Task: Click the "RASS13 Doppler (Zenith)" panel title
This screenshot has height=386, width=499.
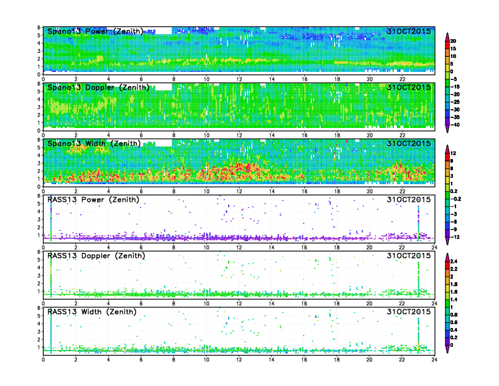Action: pyautogui.click(x=96, y=255)
